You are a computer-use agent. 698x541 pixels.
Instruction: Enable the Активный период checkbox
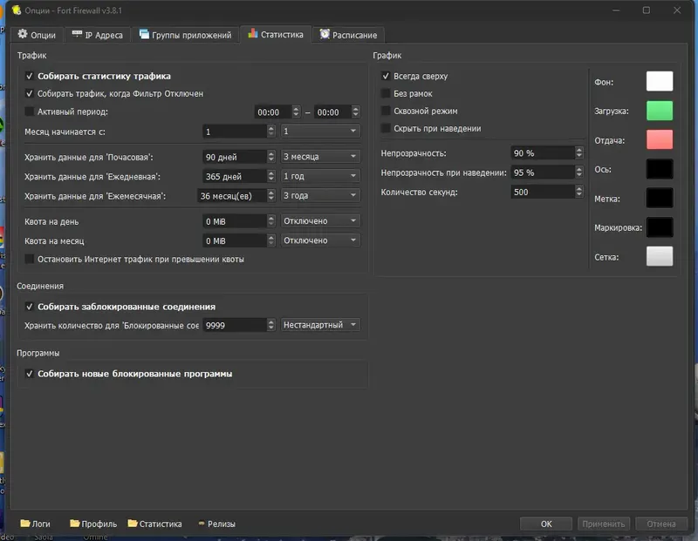pos(30,112)
